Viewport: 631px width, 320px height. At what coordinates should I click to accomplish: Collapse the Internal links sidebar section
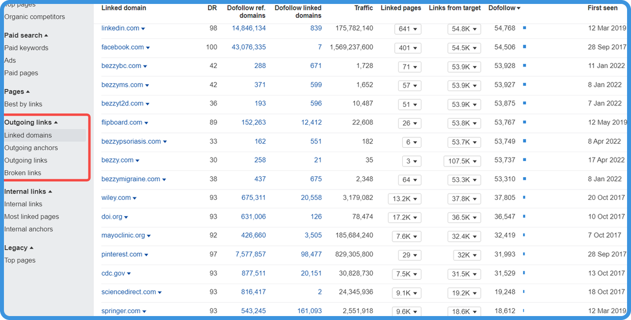coord(28,192)
